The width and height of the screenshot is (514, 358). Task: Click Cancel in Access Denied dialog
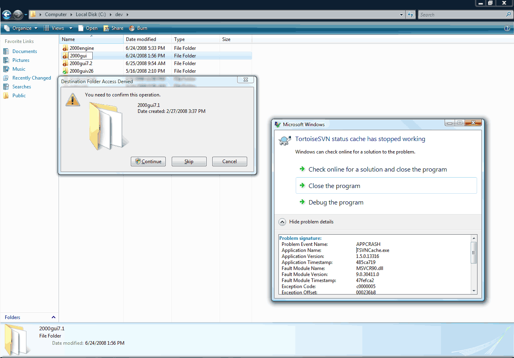coord(230,162)
